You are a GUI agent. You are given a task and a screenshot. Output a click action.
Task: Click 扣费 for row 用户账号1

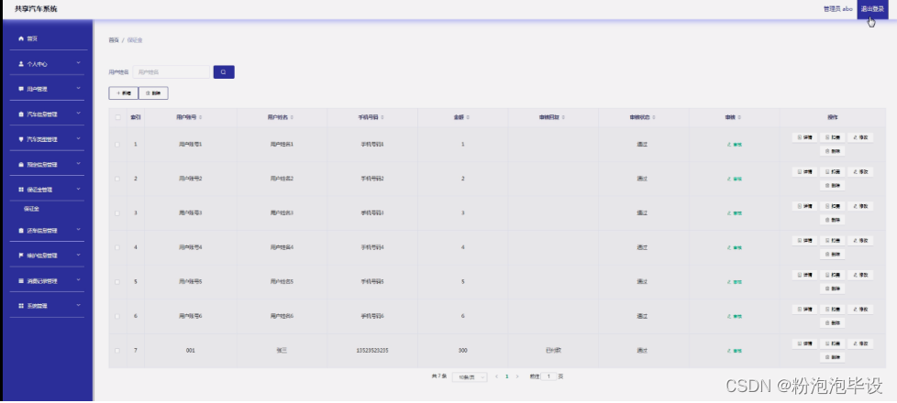click(833, 137)
